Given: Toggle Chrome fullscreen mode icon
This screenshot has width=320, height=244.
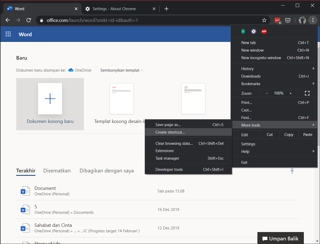Looking at the screenshot, I should (307, 93).
